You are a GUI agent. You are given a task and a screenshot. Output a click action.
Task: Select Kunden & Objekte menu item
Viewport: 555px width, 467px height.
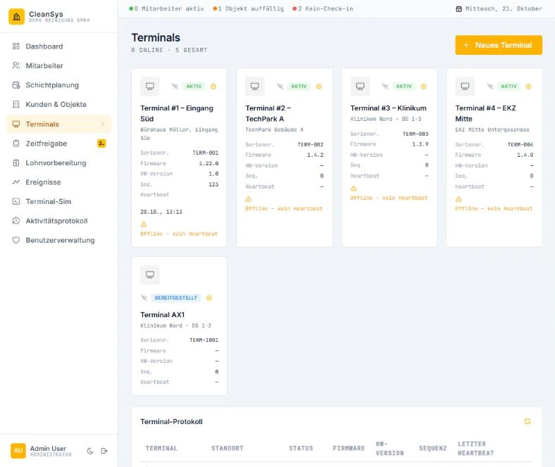[x=58, y=104]
